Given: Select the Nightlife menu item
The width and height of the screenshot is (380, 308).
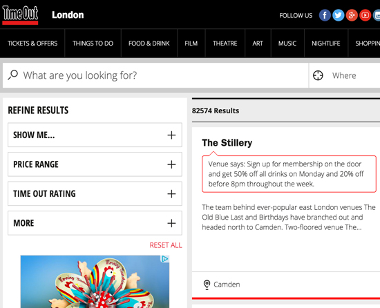Looking at the screenshot, I should 326,44.
